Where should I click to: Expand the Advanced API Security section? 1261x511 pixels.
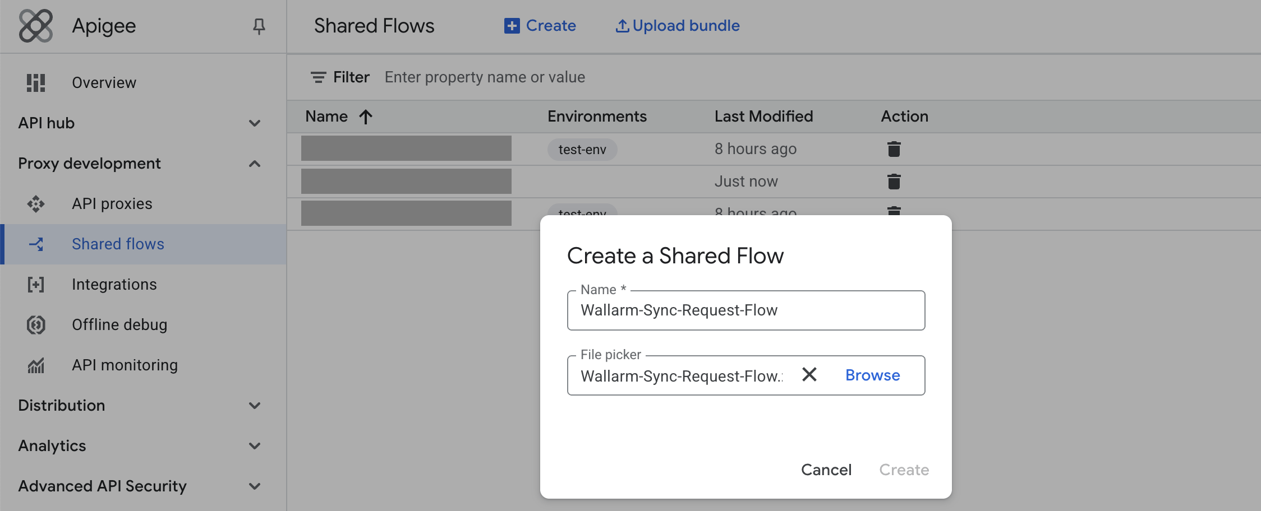click(x=255, y=486)
